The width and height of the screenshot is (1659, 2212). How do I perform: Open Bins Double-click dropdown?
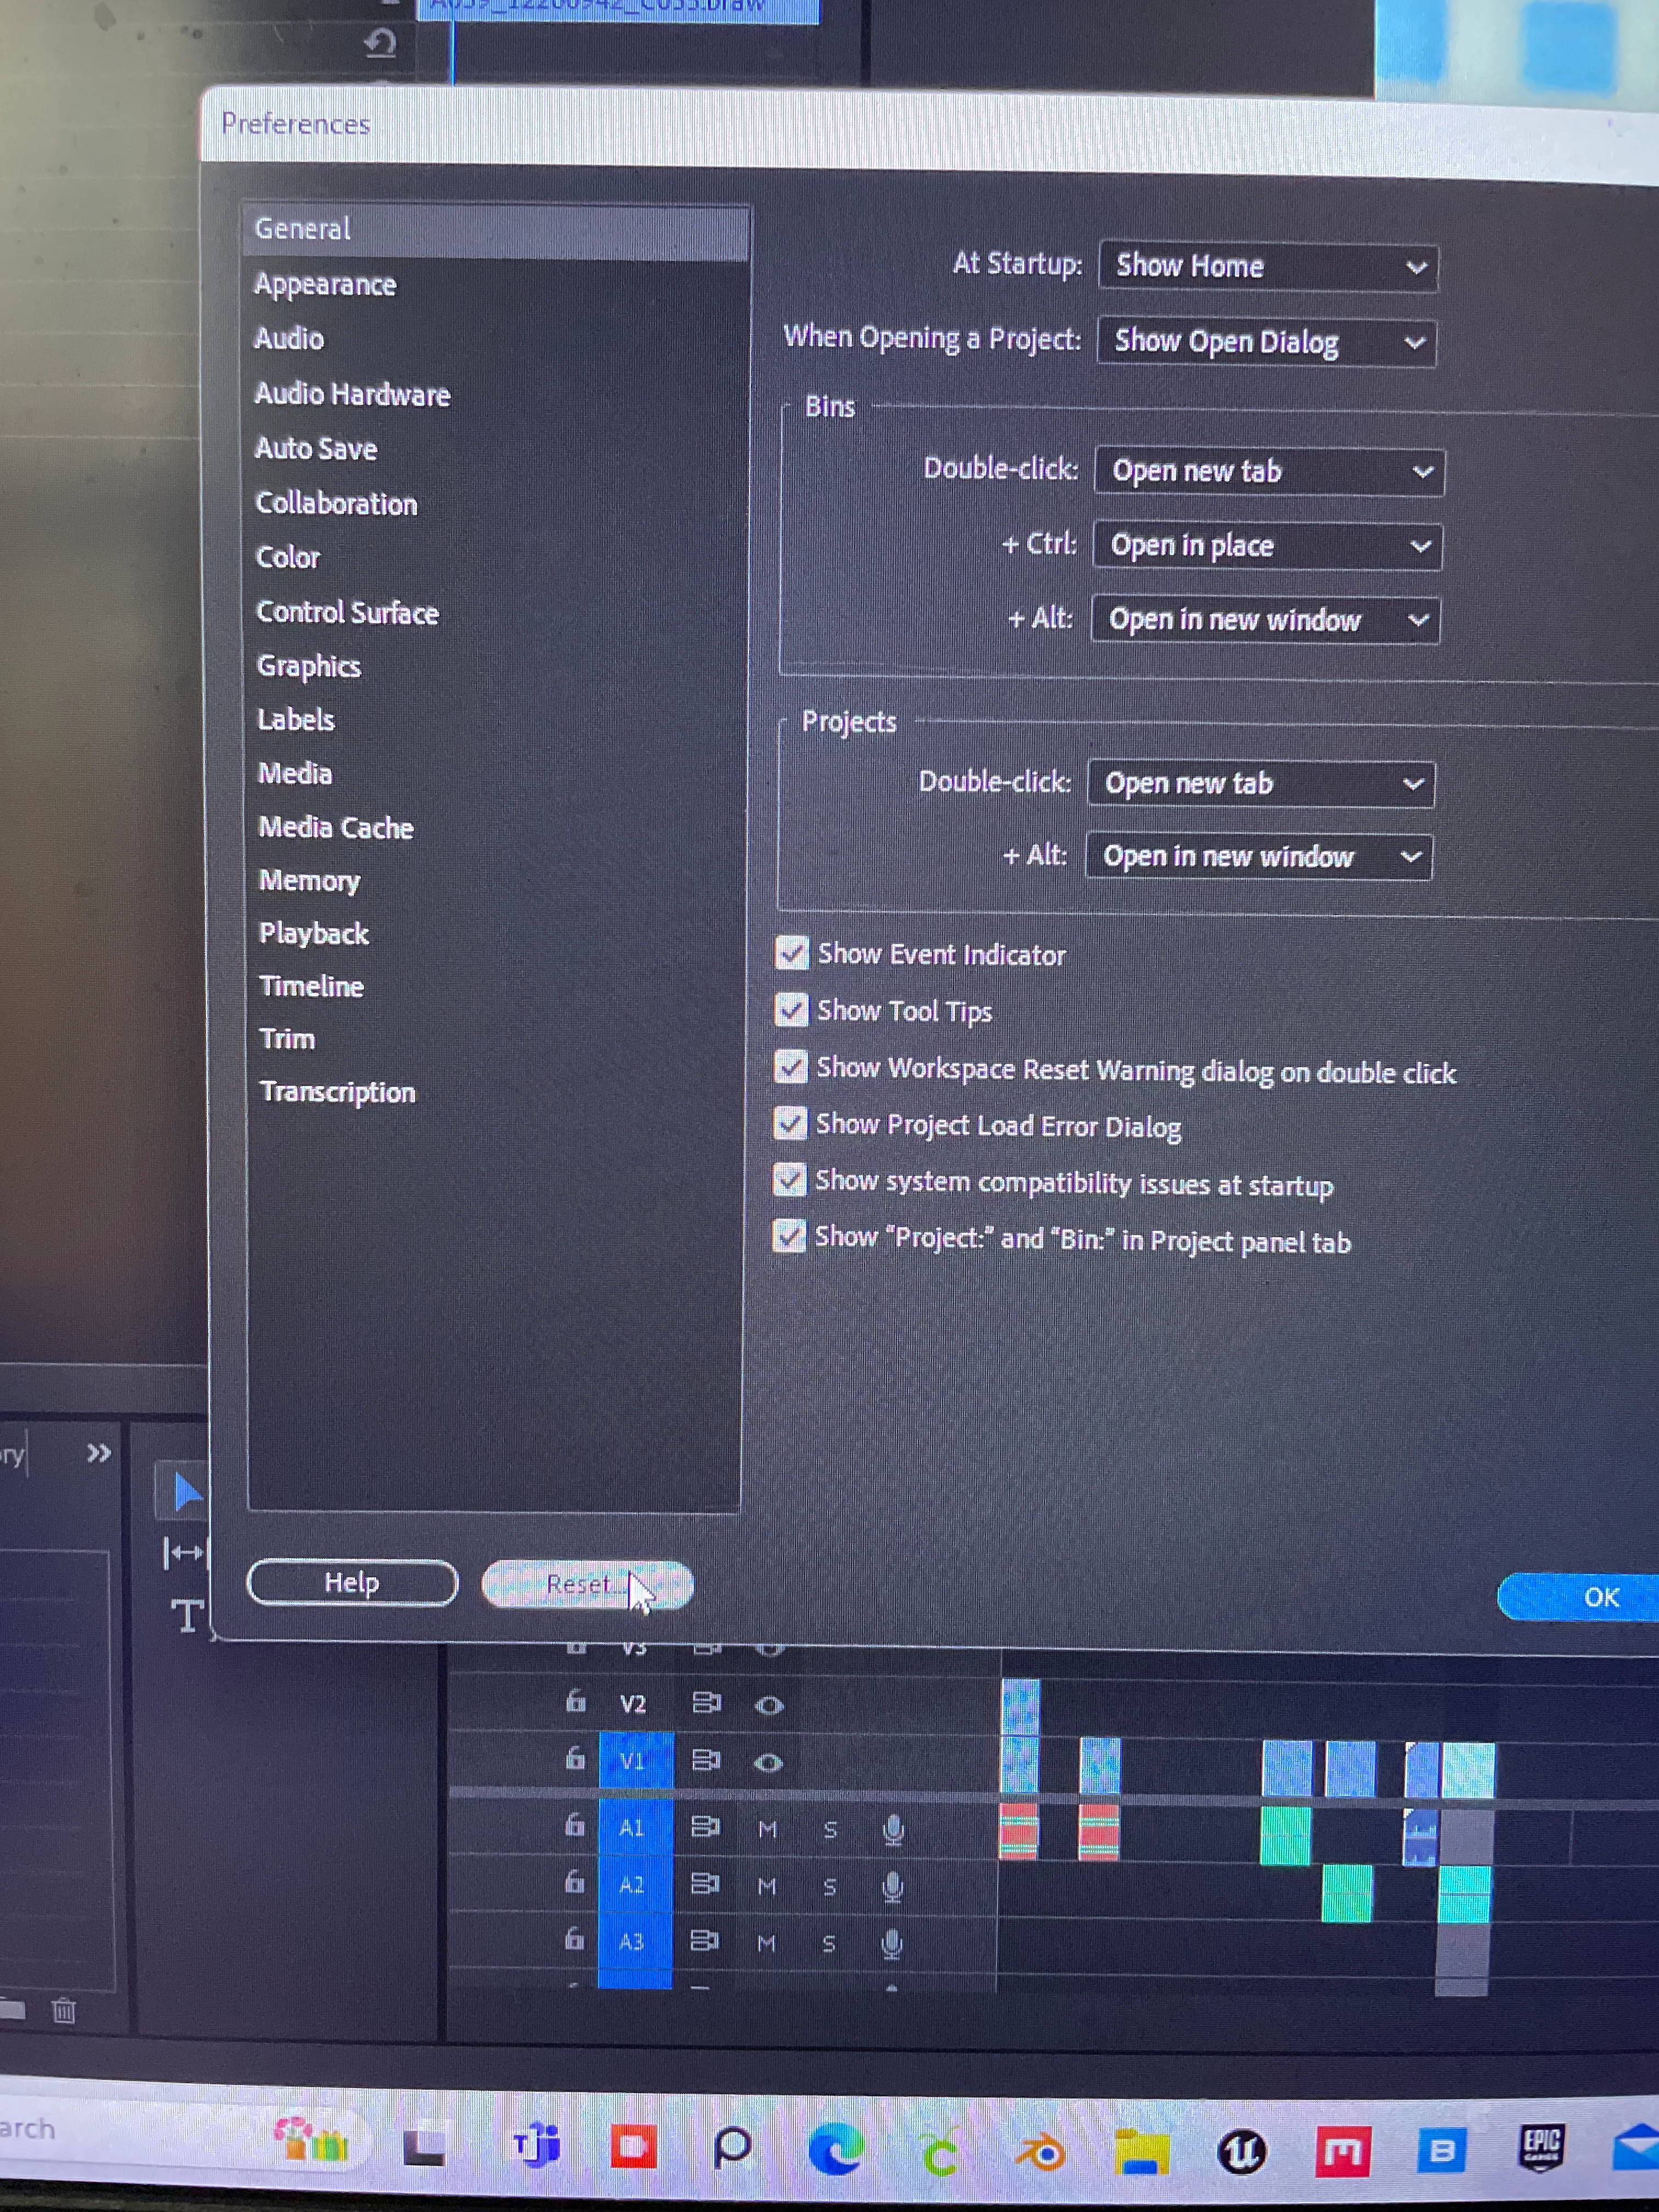(1269, 471)
